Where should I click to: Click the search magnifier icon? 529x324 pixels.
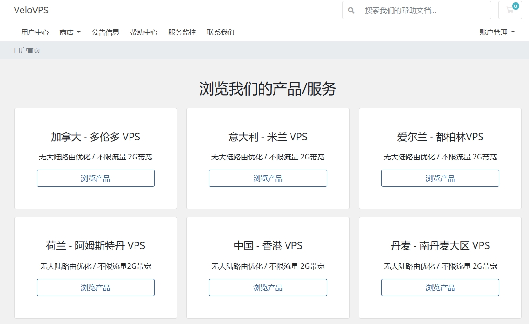pyautogui.click(x=351, y=10)
